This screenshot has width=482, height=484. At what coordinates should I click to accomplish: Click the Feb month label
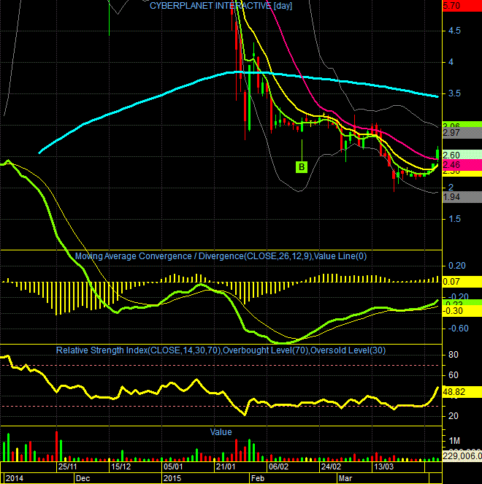(258, 478)
